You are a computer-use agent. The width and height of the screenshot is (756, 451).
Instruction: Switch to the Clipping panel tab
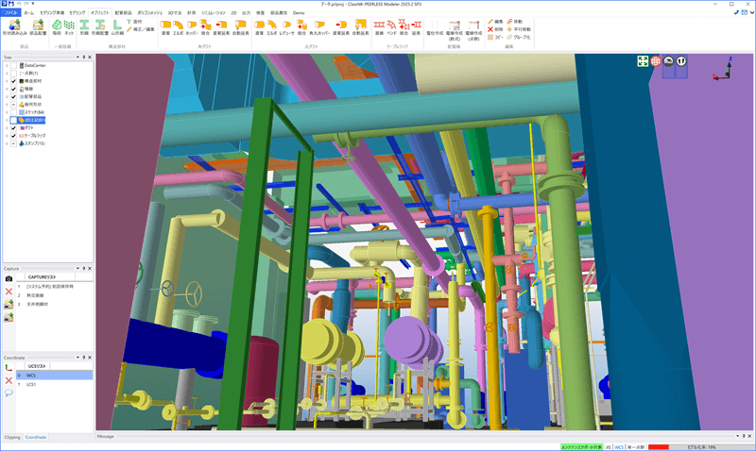click(x=11, y=438)
